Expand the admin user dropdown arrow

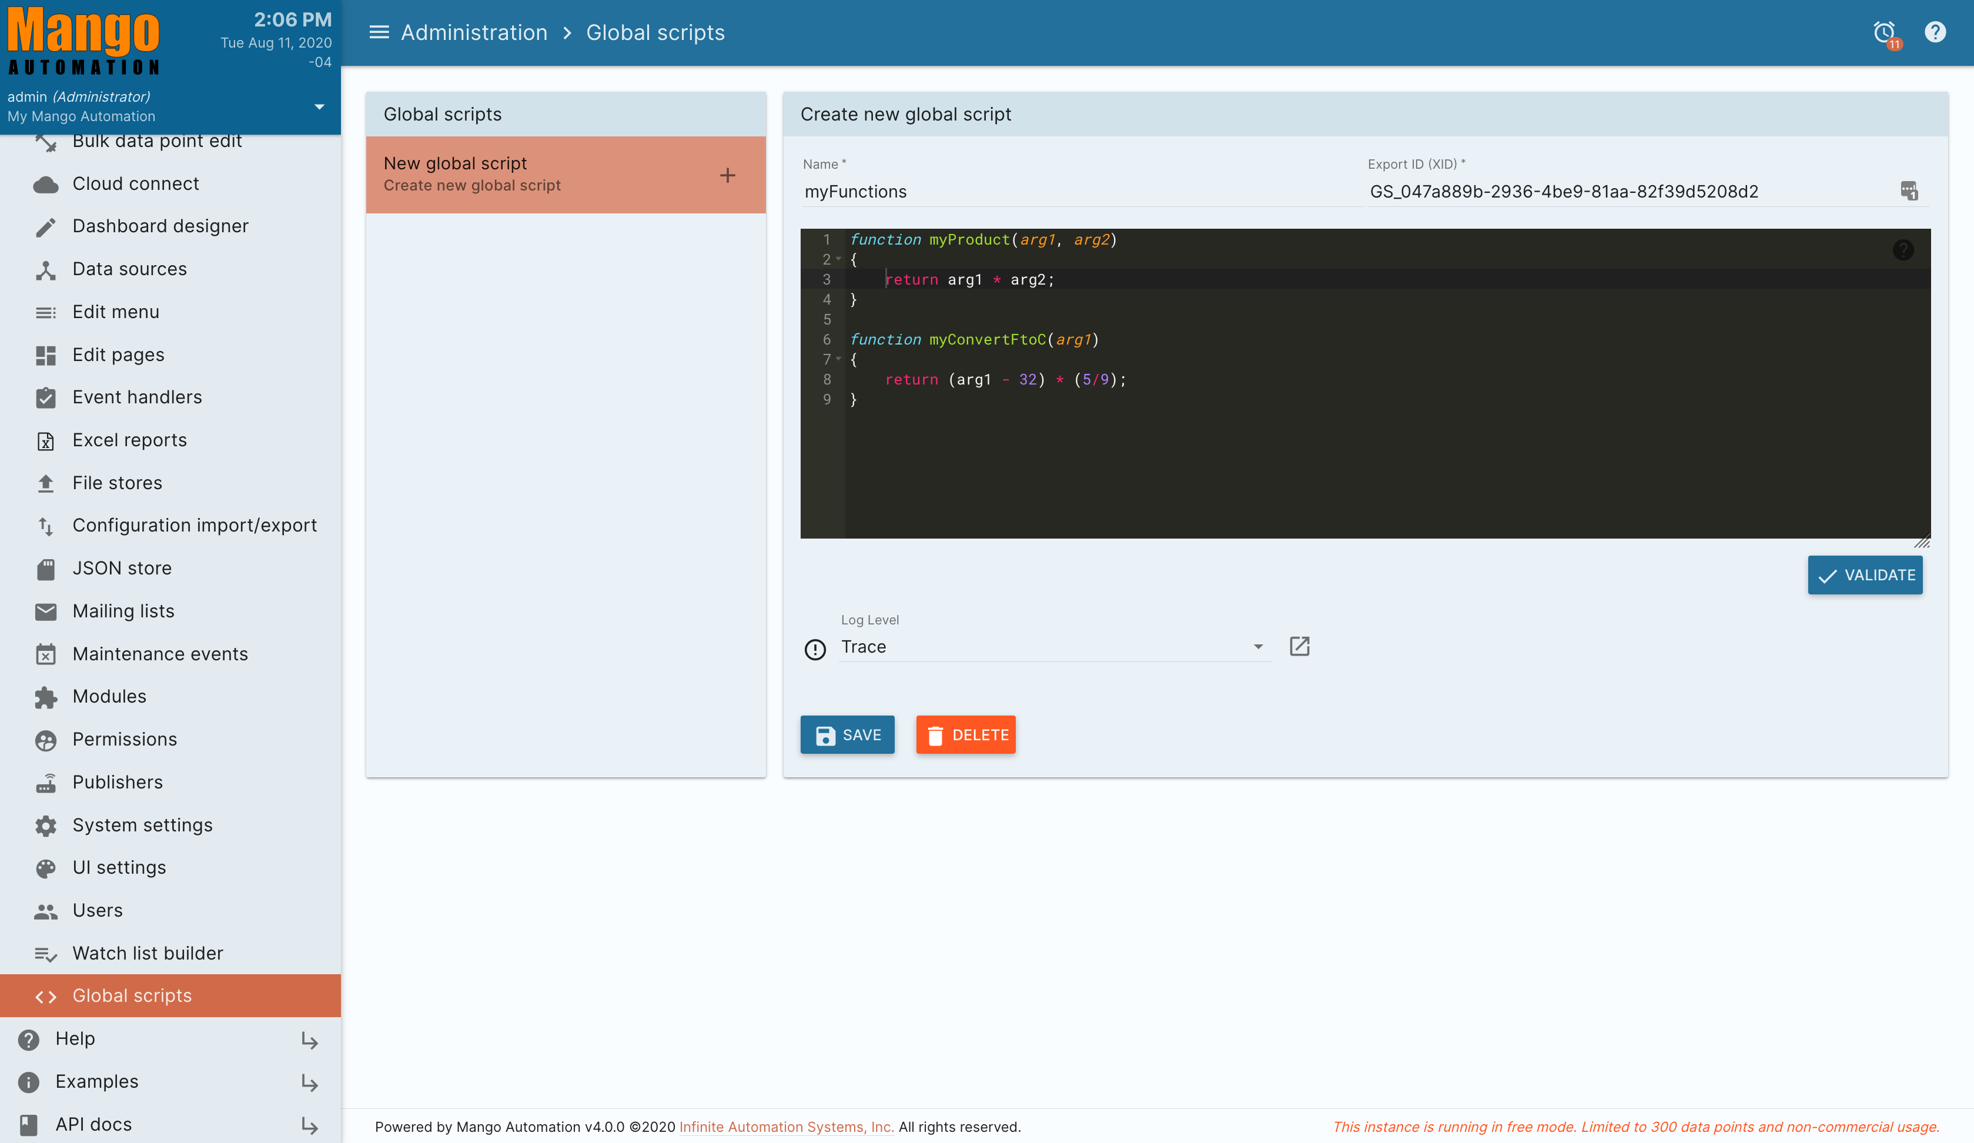(x=319, y=106)
